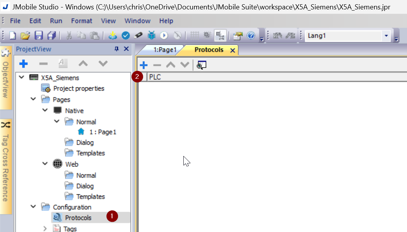Click the Save All icon
The height and width of the screenshot is (232, 407).
pyautogui.click(x=52, y=35)
